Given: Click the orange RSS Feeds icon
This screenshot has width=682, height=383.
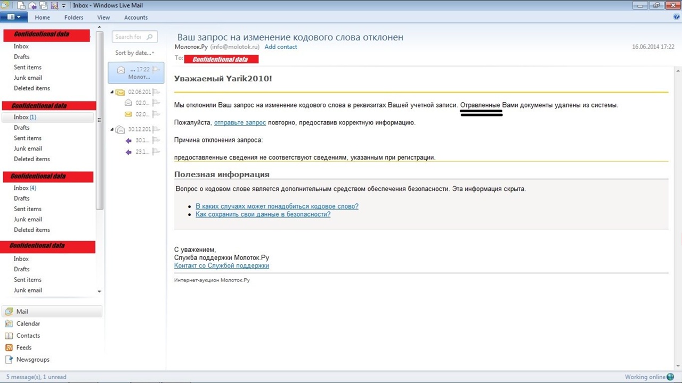Looking at the screenshot, I should coord(9,347).
